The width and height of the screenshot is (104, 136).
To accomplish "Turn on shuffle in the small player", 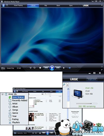I will click(33, 133).
